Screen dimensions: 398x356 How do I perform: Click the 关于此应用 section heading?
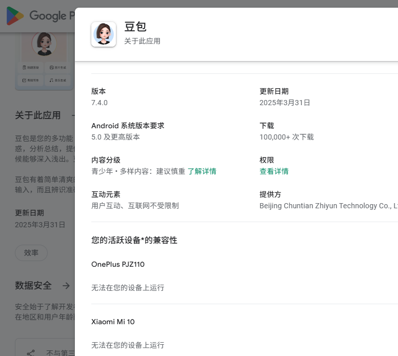click(x=38, y=115)
